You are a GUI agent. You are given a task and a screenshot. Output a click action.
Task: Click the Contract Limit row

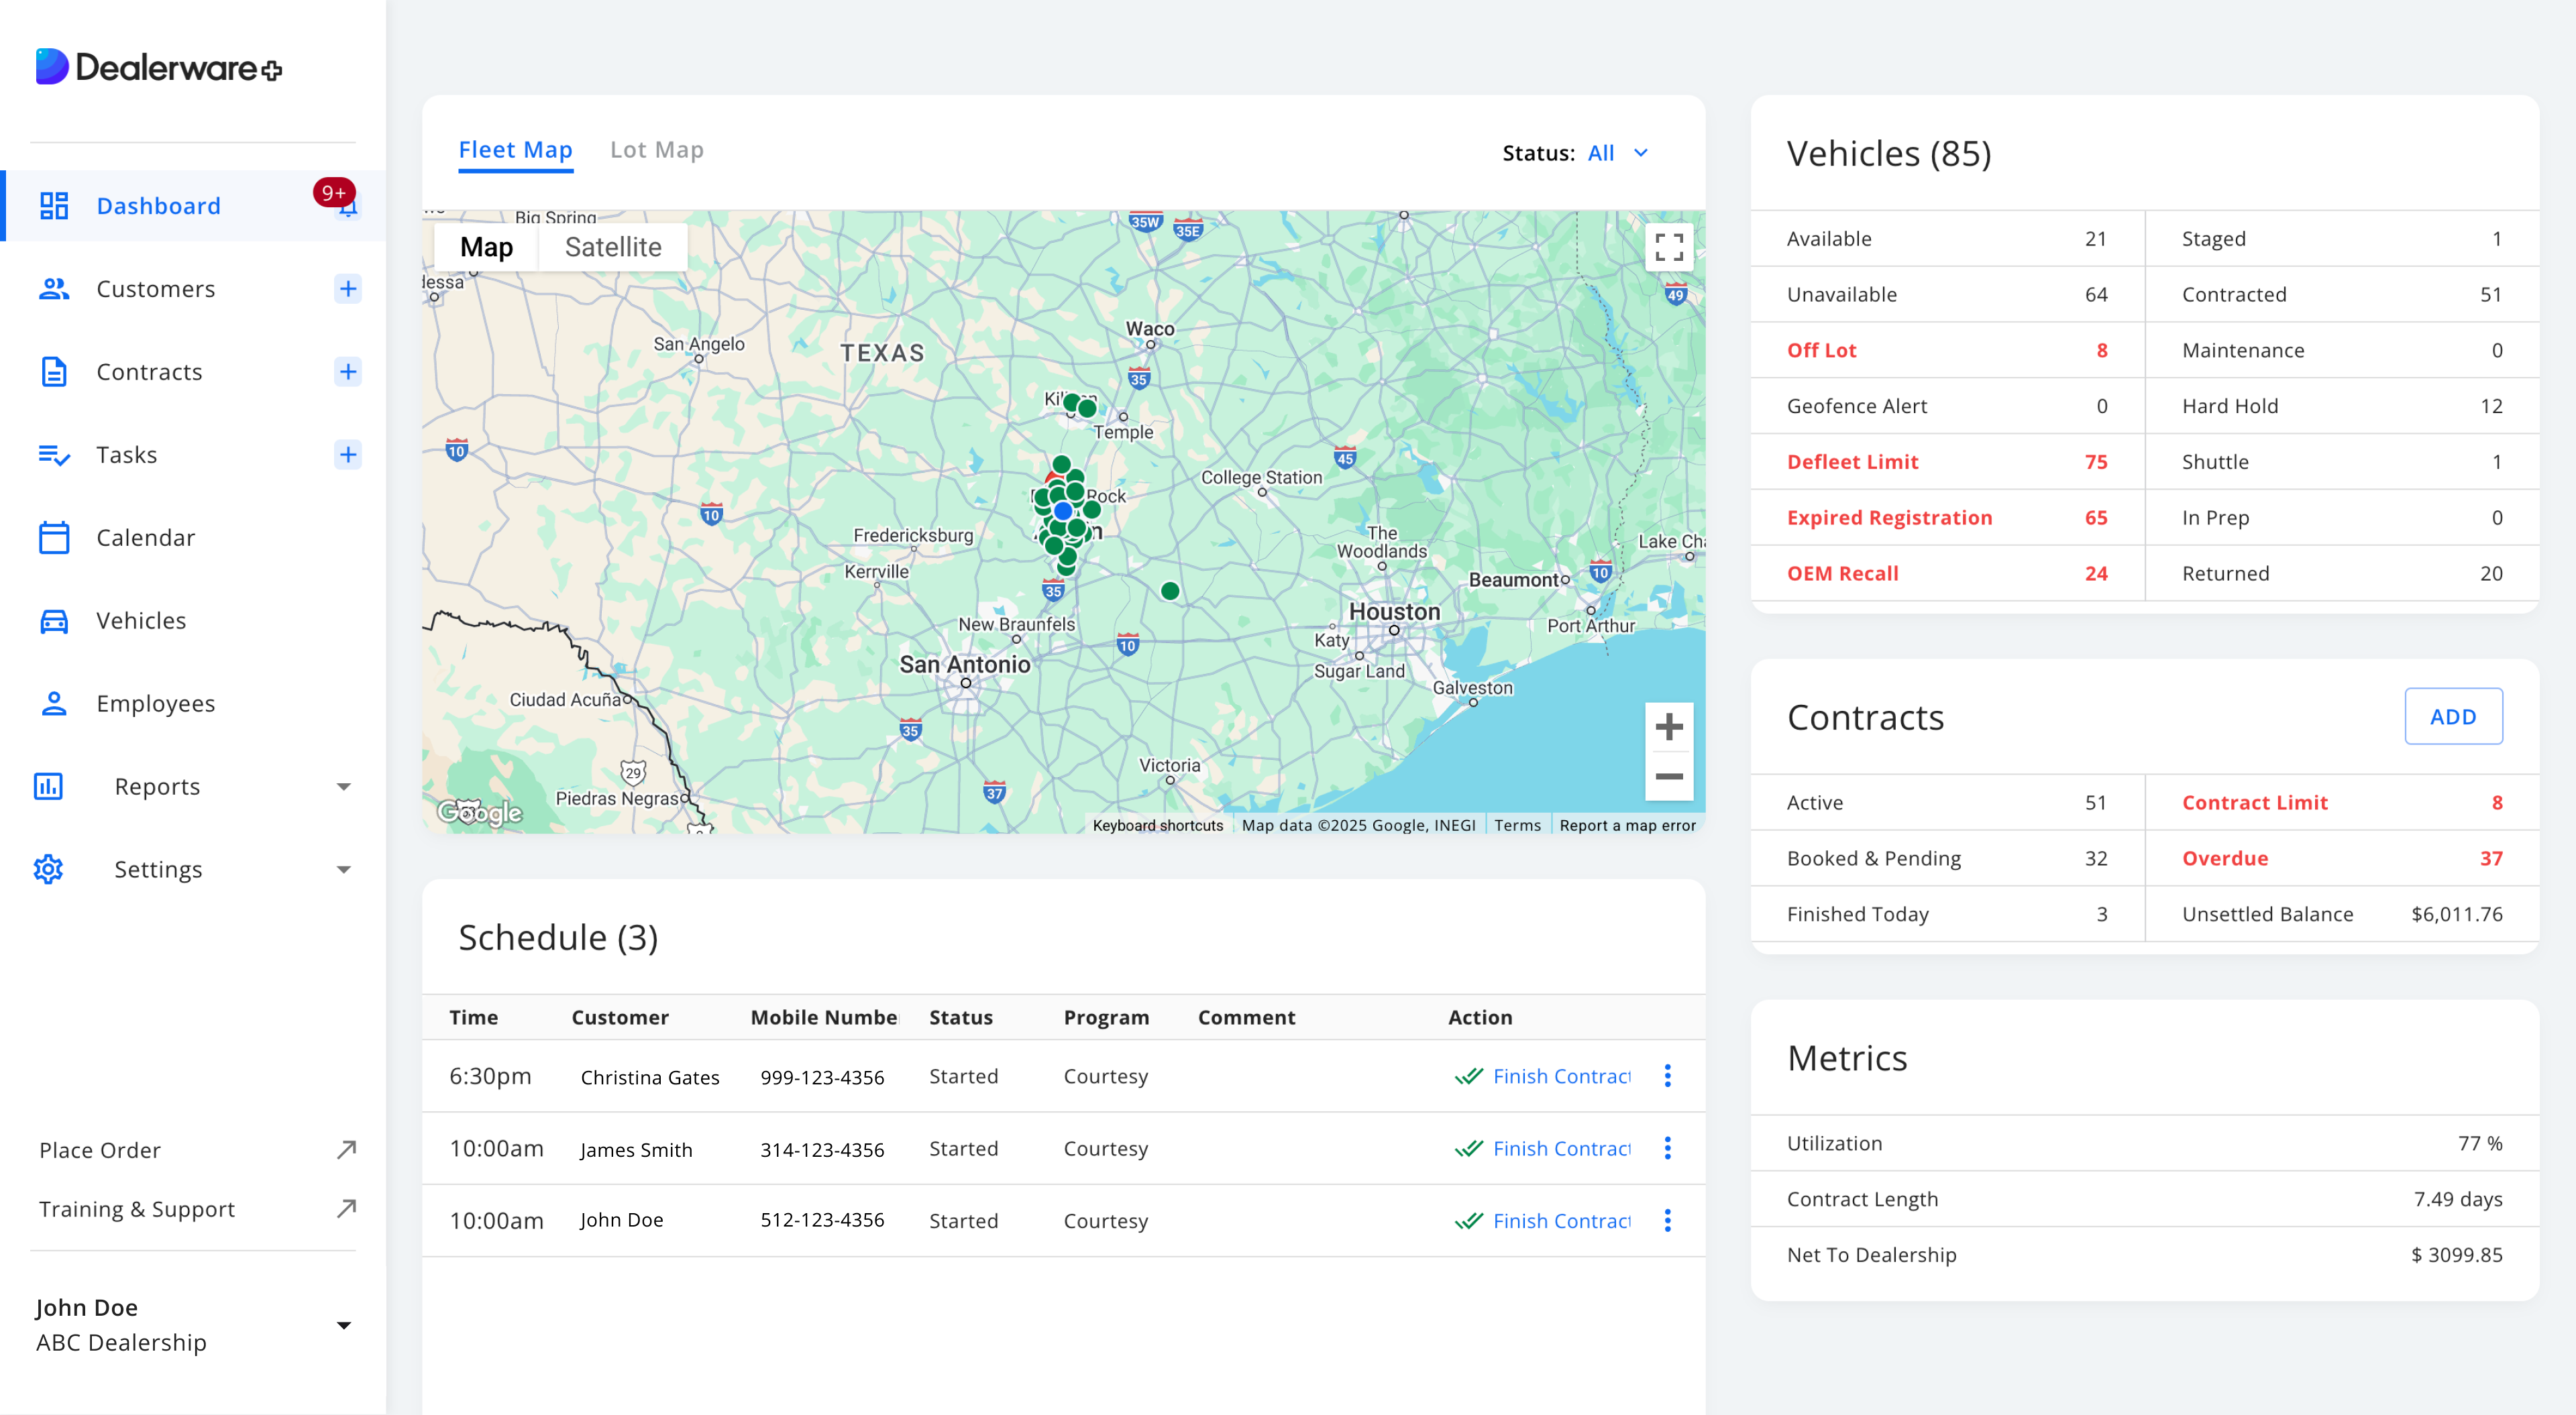2342,802
